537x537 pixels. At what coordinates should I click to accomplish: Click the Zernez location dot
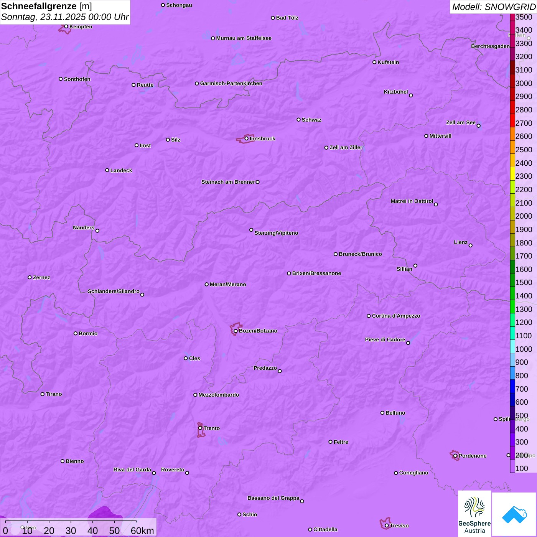pyautogui.click(x=30, y=277)
